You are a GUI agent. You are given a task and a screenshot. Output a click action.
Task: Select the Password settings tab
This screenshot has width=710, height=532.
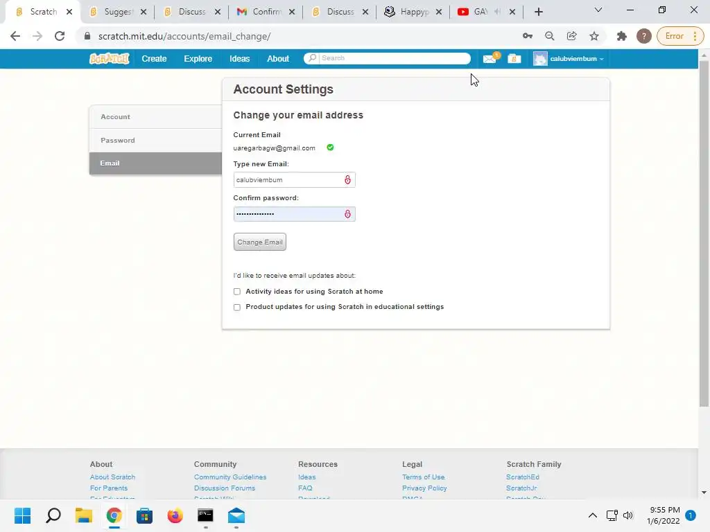pos(156,140)
